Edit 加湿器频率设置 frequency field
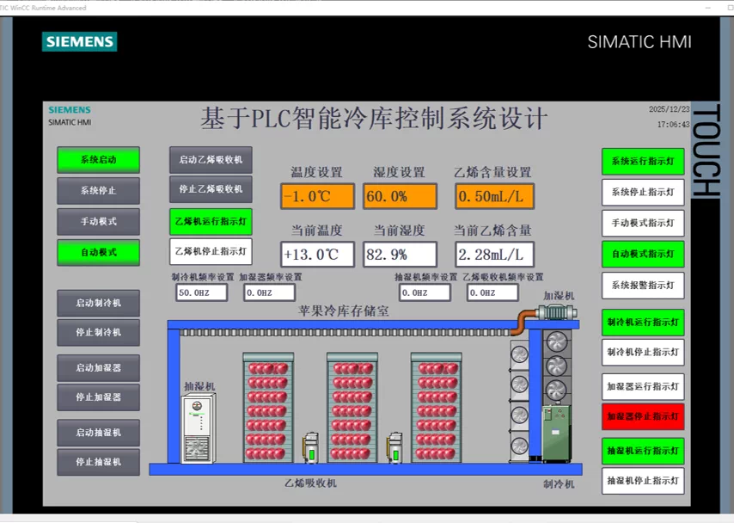Image resolution: width=734 pixels, height=523 pixels. pos(270,293)
